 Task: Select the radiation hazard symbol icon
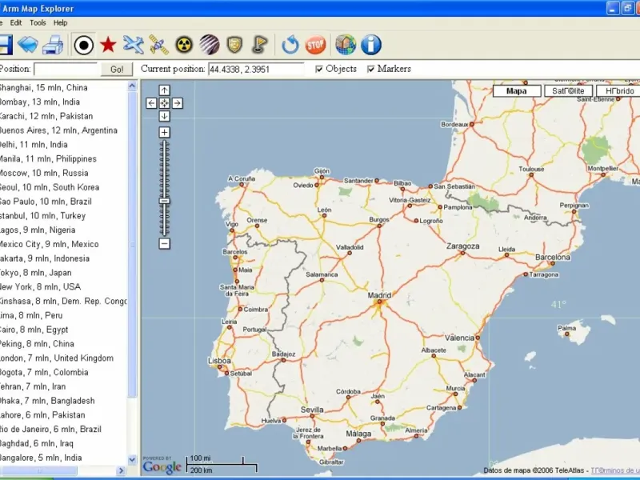click(x=184, y=45)
